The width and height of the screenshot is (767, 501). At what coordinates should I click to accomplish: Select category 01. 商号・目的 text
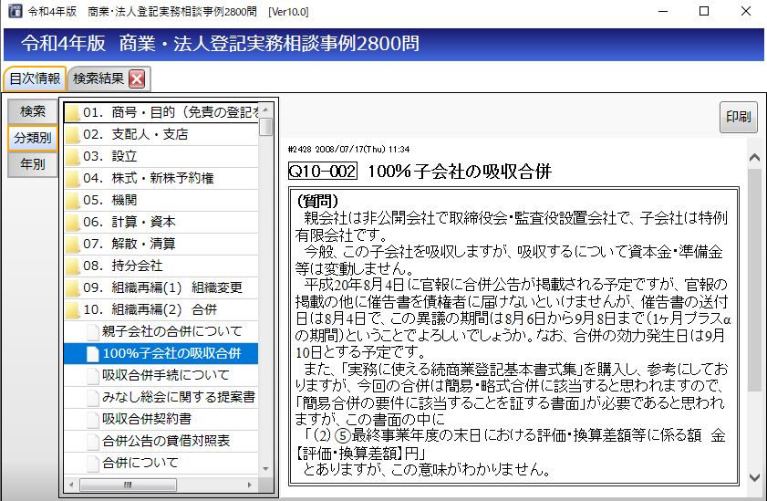click(x=171, y=112)
